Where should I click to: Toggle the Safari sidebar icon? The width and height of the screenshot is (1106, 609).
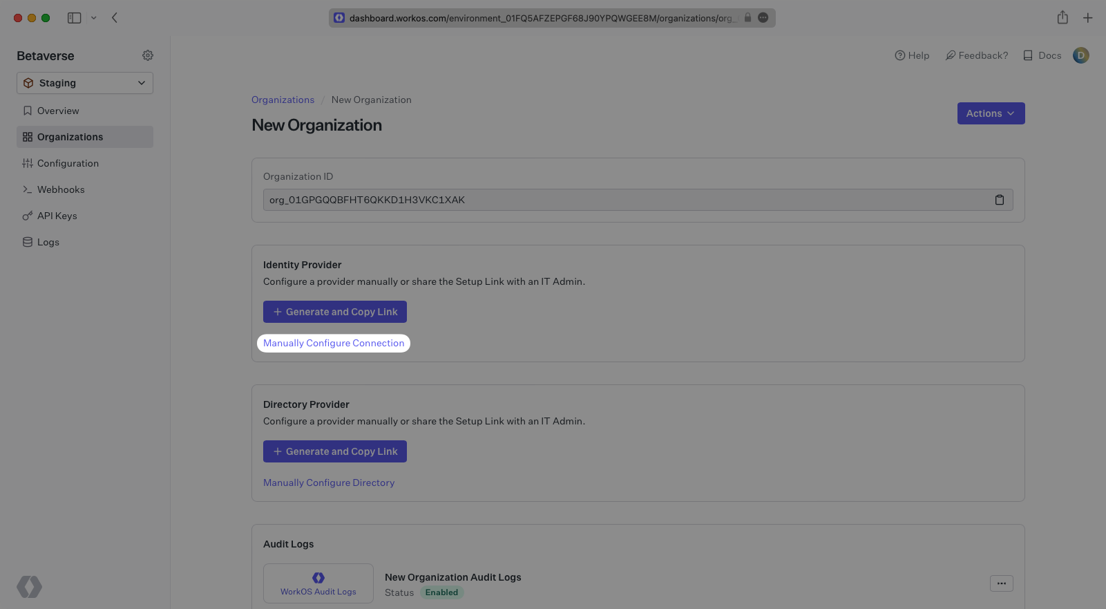click(74, 18)
